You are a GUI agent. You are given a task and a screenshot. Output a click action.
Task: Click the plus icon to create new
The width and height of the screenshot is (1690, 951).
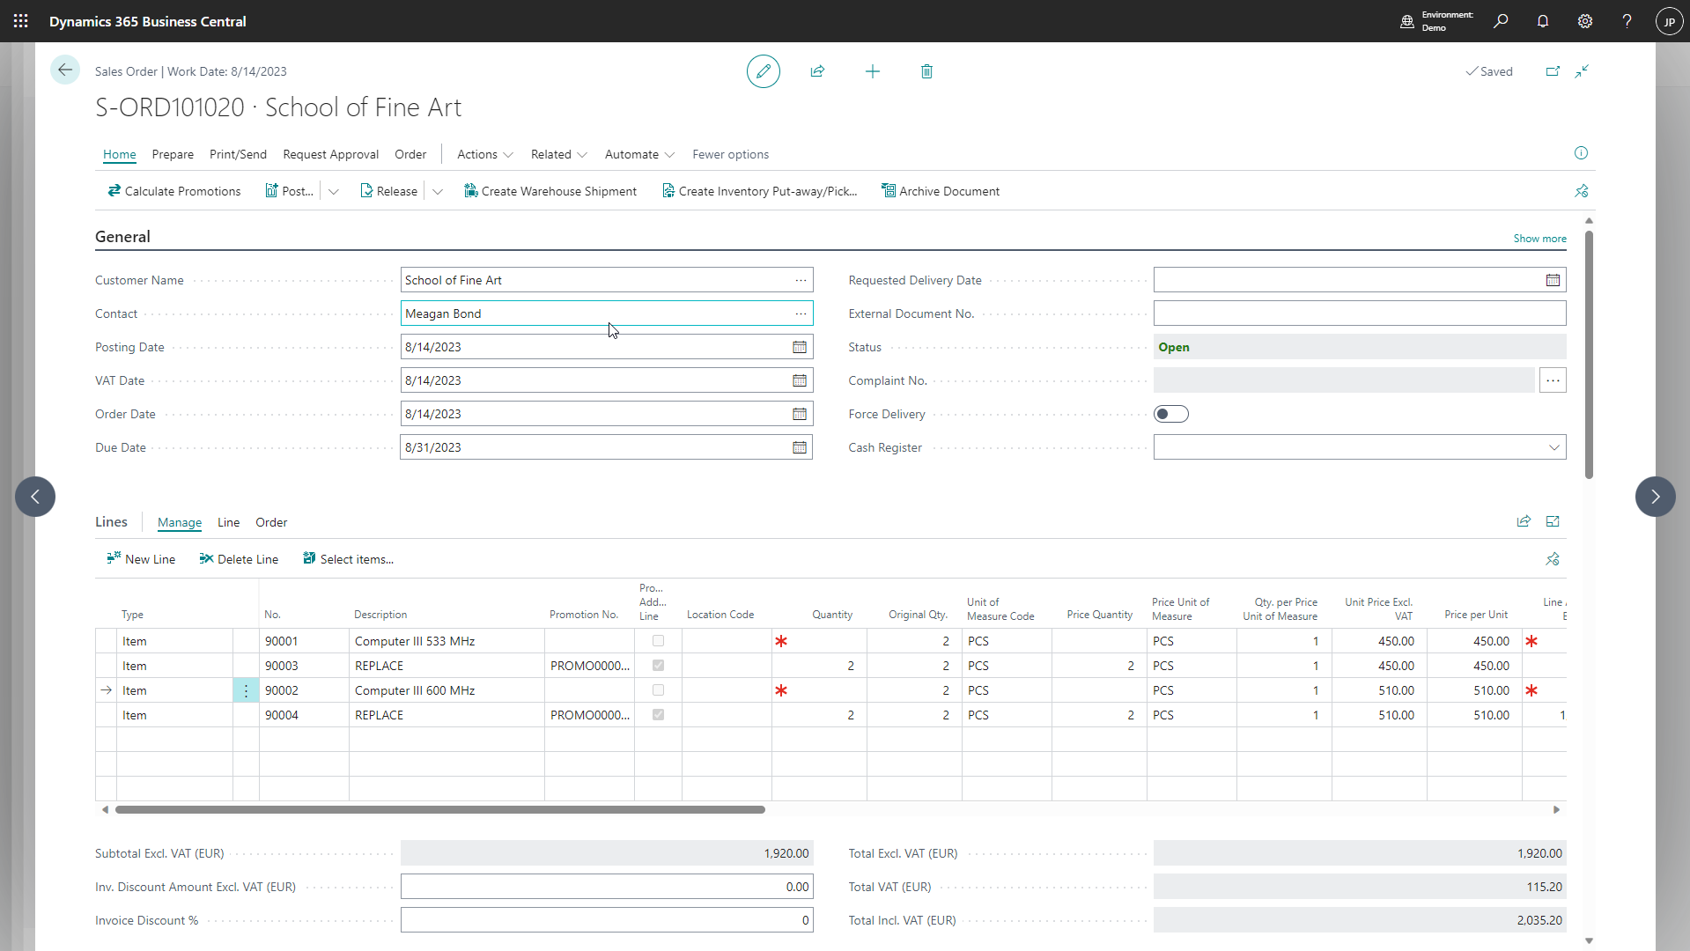872,71
